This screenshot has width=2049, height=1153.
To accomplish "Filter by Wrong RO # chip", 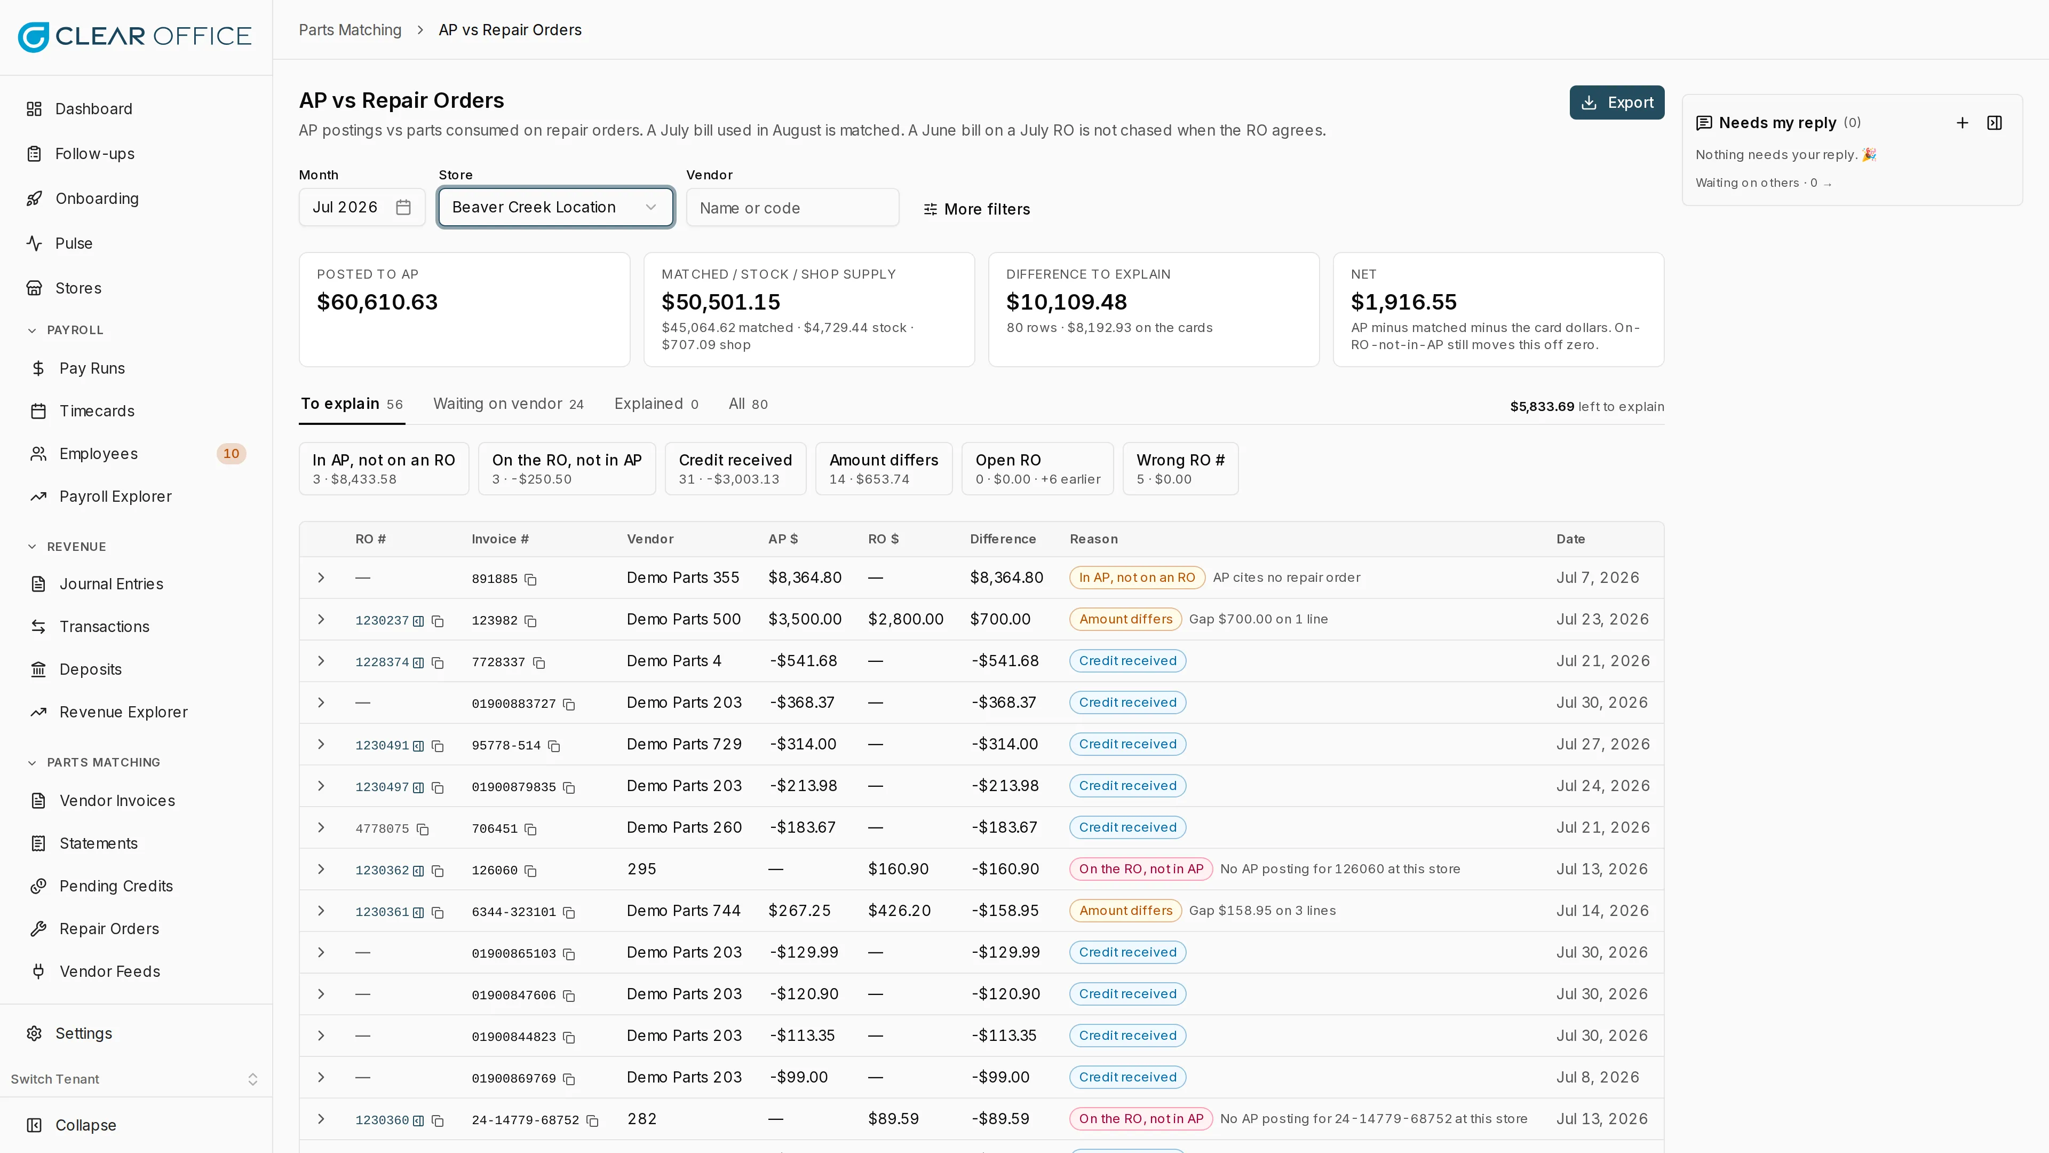I will click(1180, 469).
